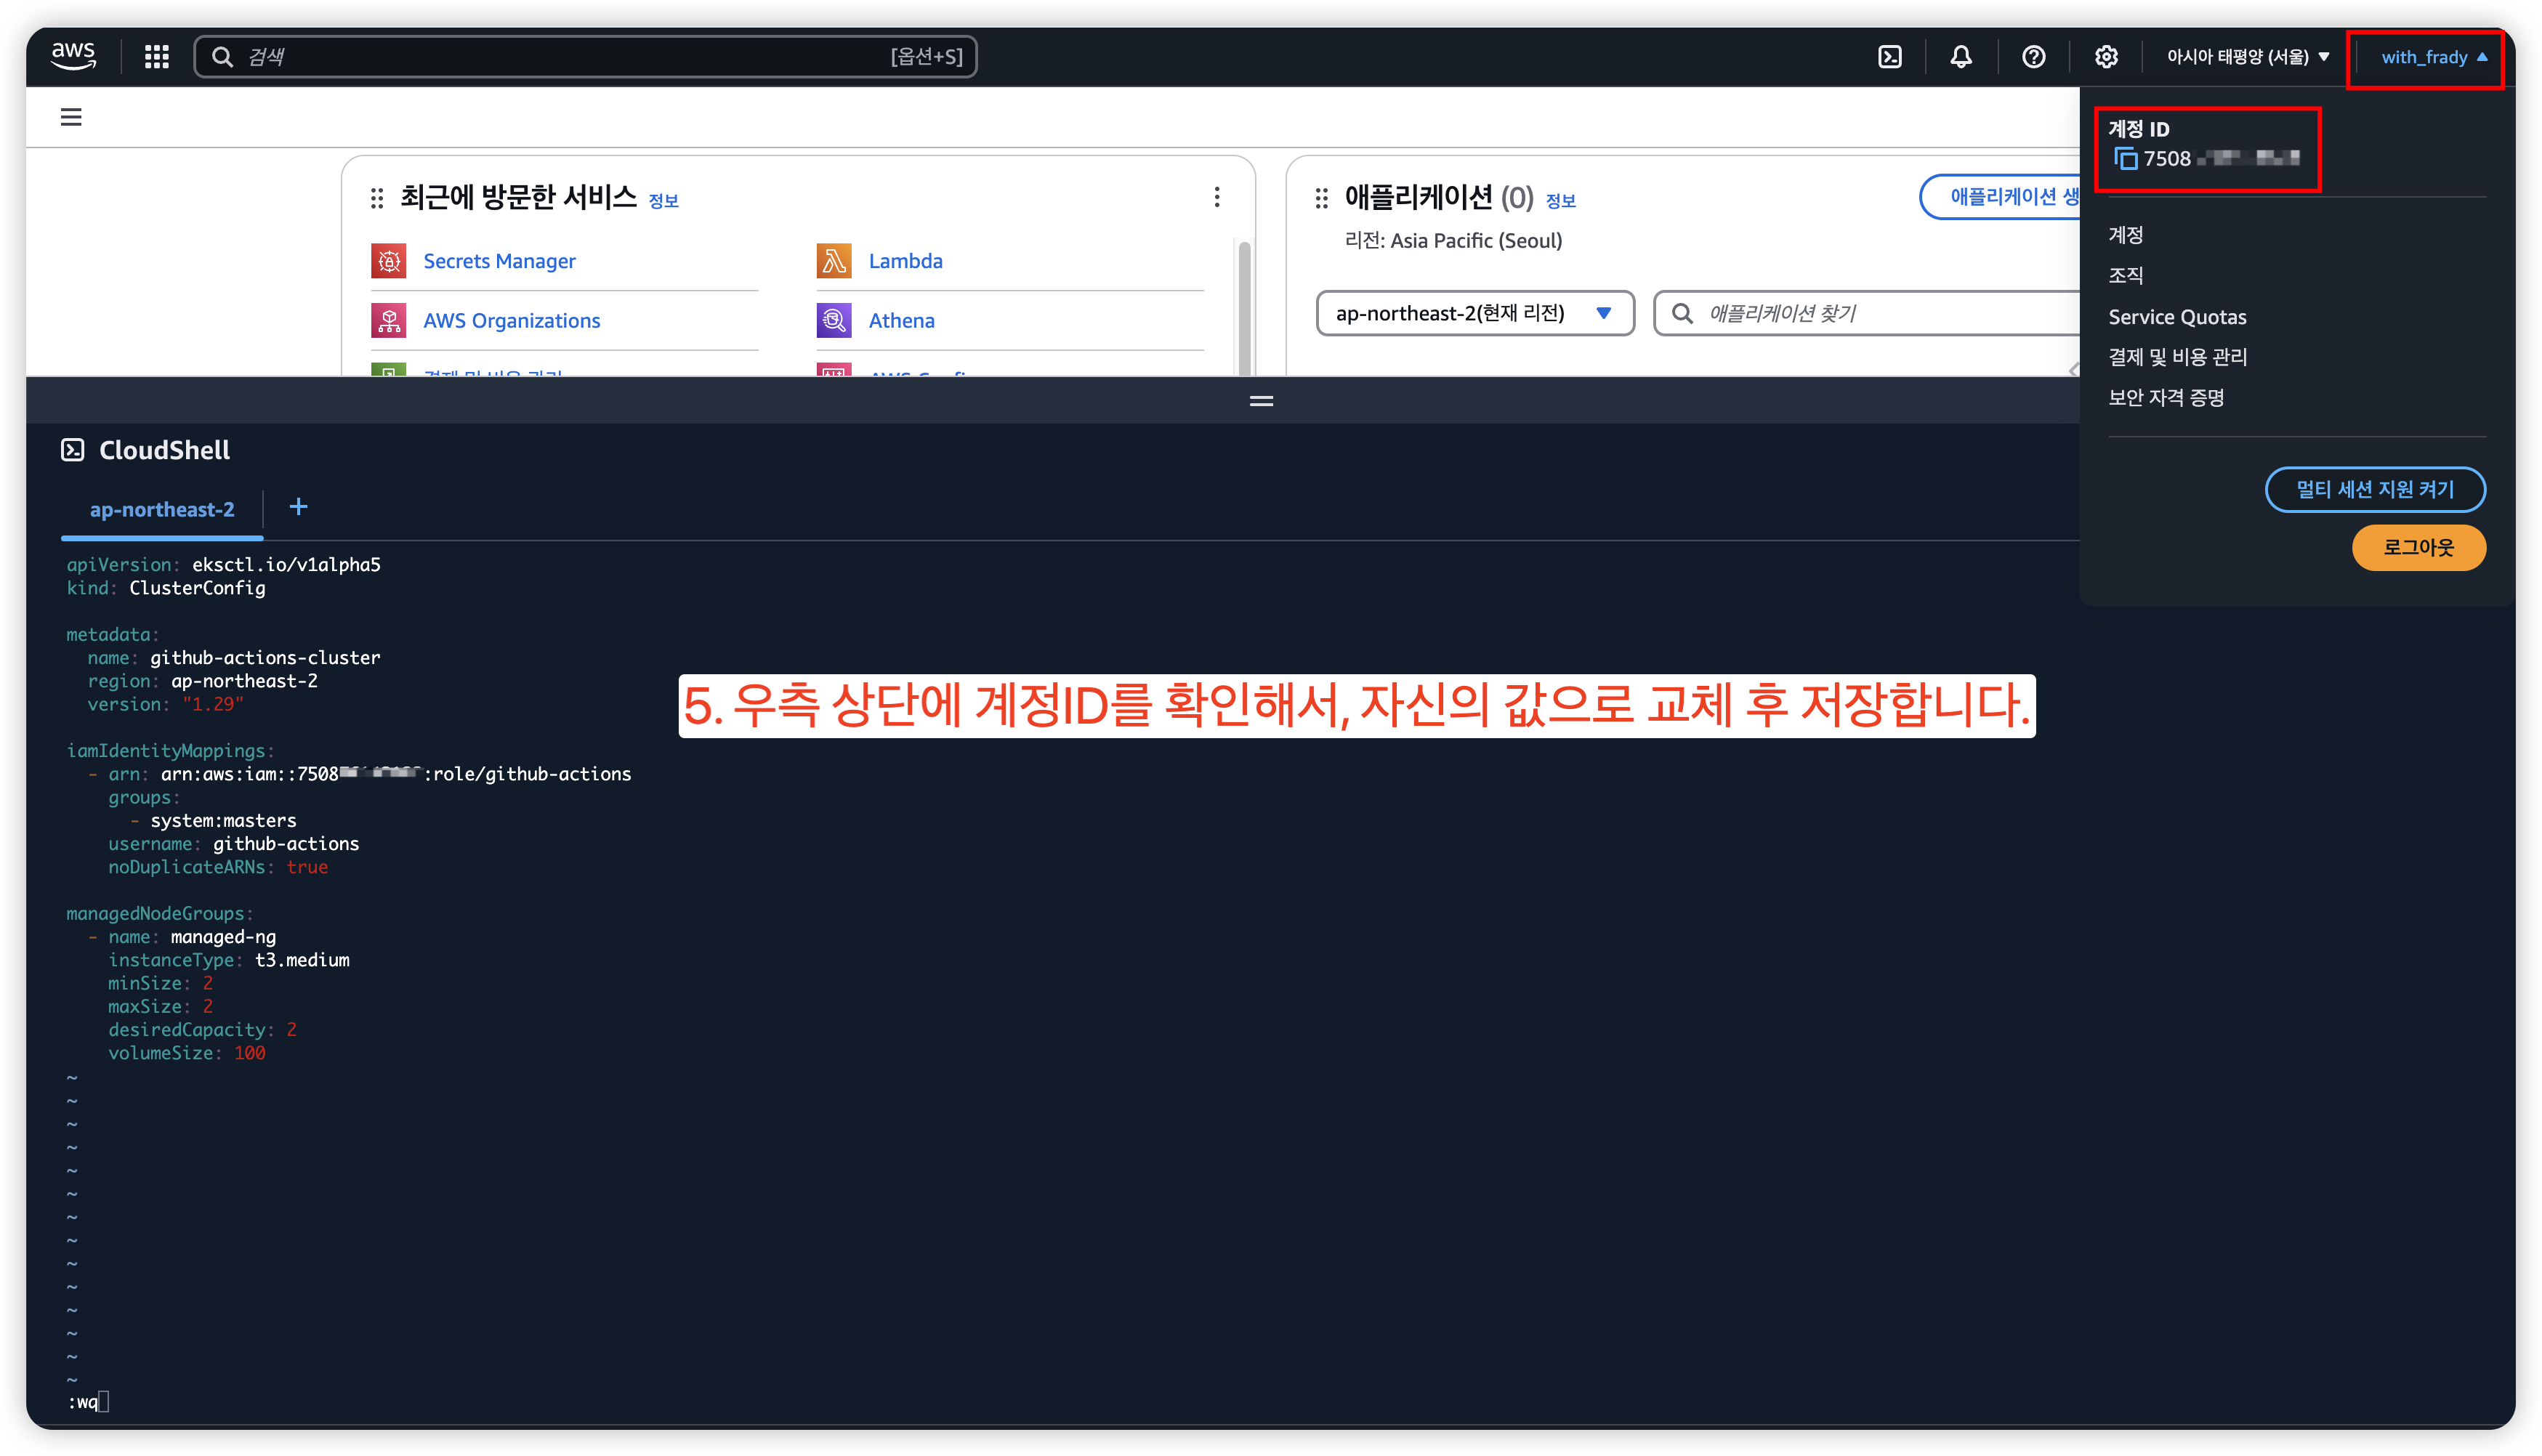
Task: Click the eksctl.io/v1alpha5 apiVersion value
Action: 286,565
